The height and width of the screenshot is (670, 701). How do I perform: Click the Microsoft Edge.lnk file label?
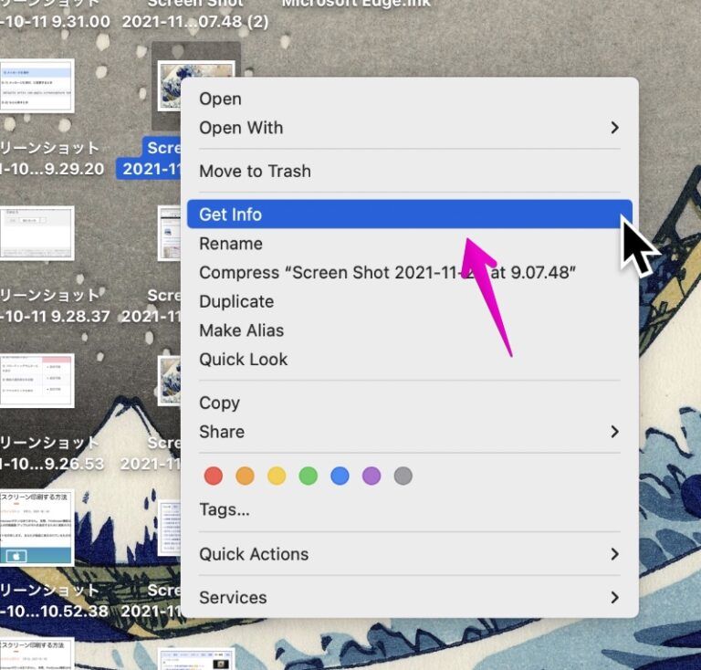pyautogui.click(x=356, y=4)
